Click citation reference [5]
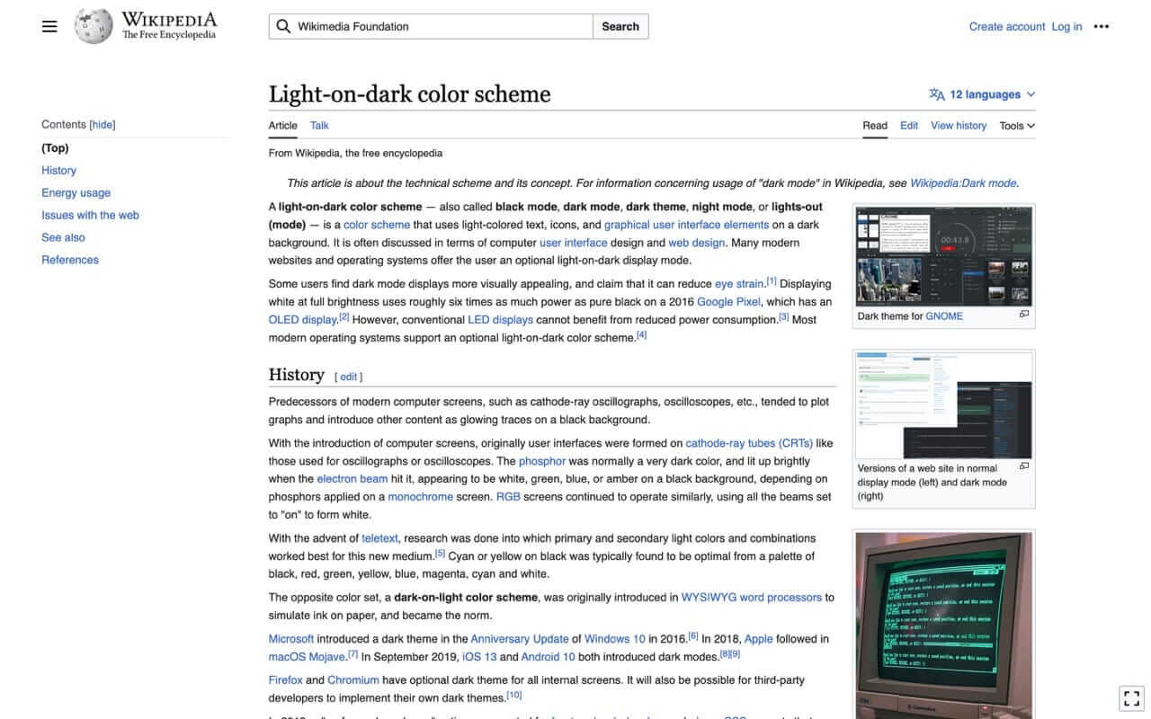 click(440, 554)
